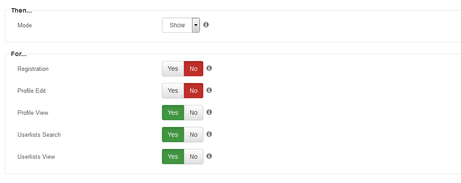Enable Profile Edit with Yes
This screenshot has height=183, width=461.
coord(173,91)
